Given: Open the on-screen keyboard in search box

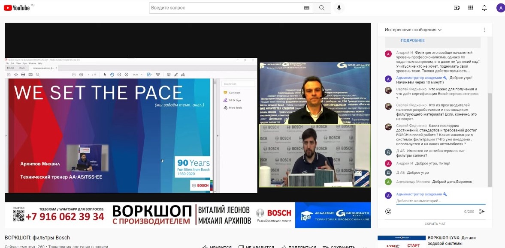Looking at the screenshot, I should [x=307, y=8].
